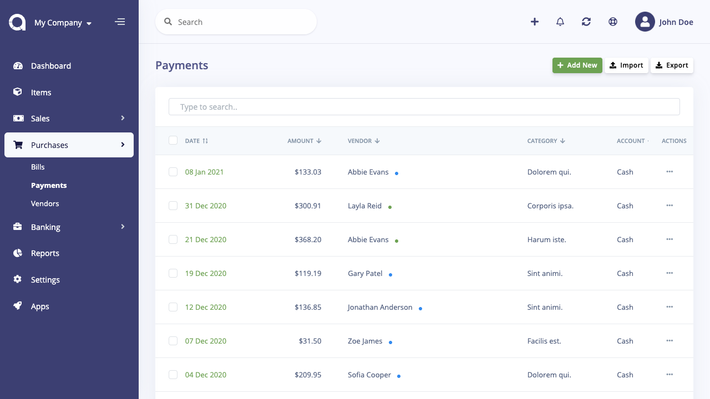Expand the Sales menu chevron

point(123,118)
